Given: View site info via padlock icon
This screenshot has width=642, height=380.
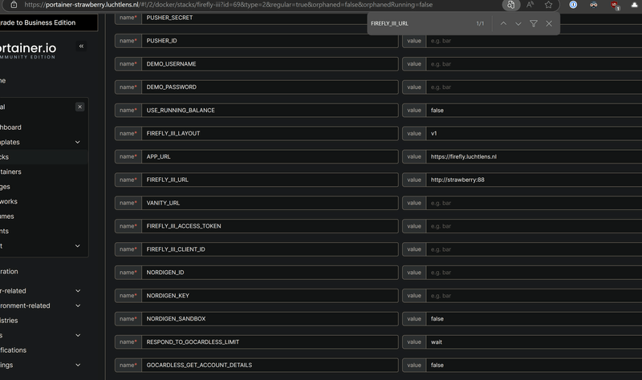Looking at the screenshot, I should [x=14, y=5].
